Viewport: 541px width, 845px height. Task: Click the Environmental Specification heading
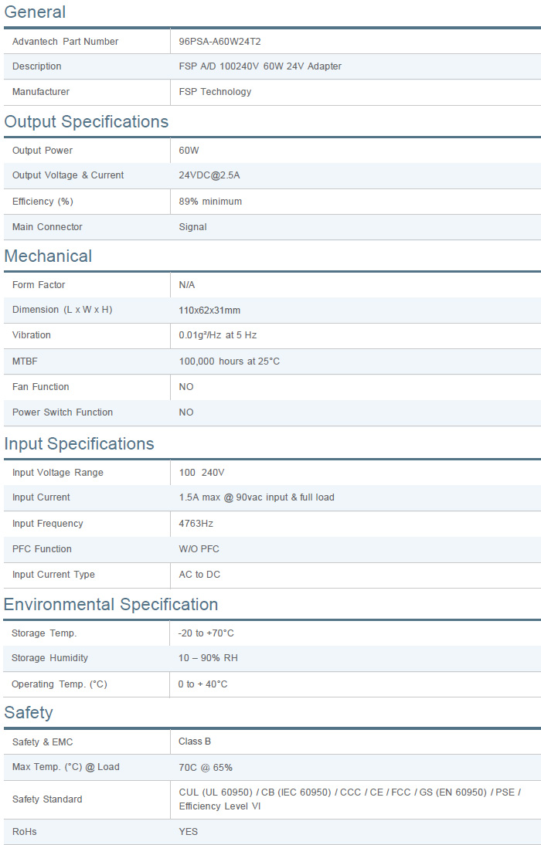click(111, 605)
